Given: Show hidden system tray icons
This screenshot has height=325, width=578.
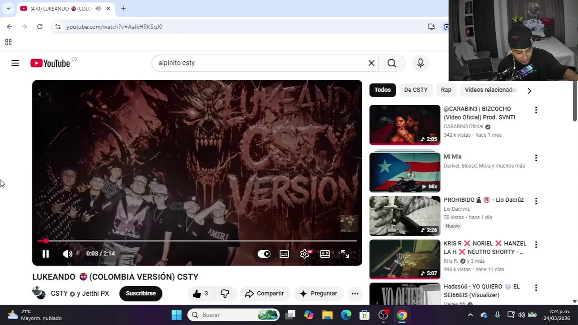Looking at the screenshot, I should click(470, 315).
